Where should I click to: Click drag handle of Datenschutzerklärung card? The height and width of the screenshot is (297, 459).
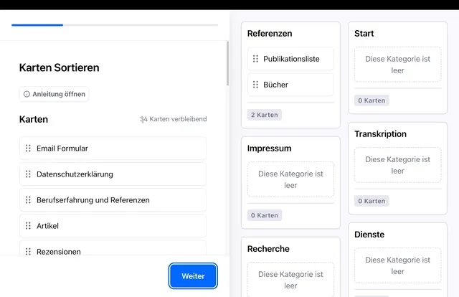click(28, 174)
